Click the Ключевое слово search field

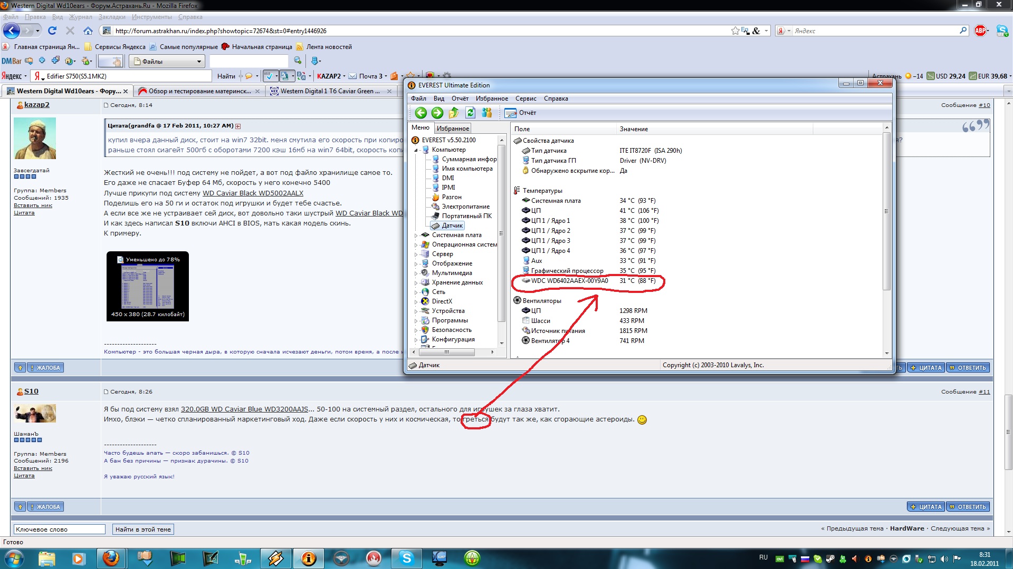pos(59,529)
